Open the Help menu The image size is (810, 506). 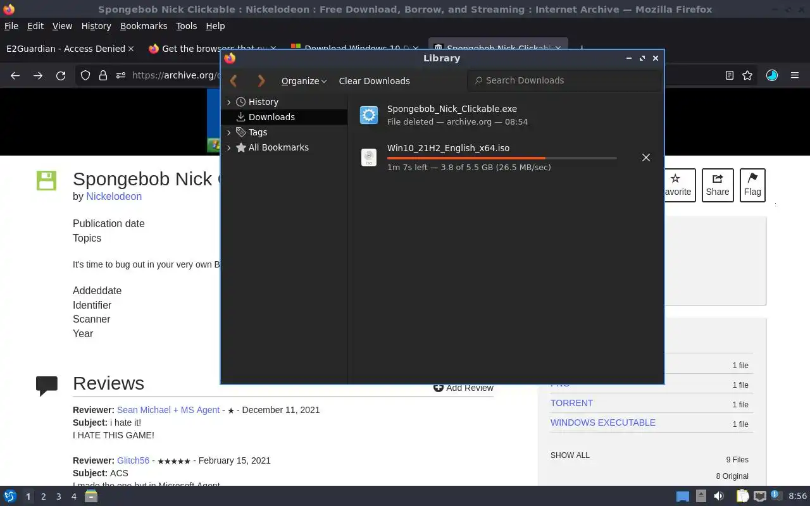pos(215,26)
